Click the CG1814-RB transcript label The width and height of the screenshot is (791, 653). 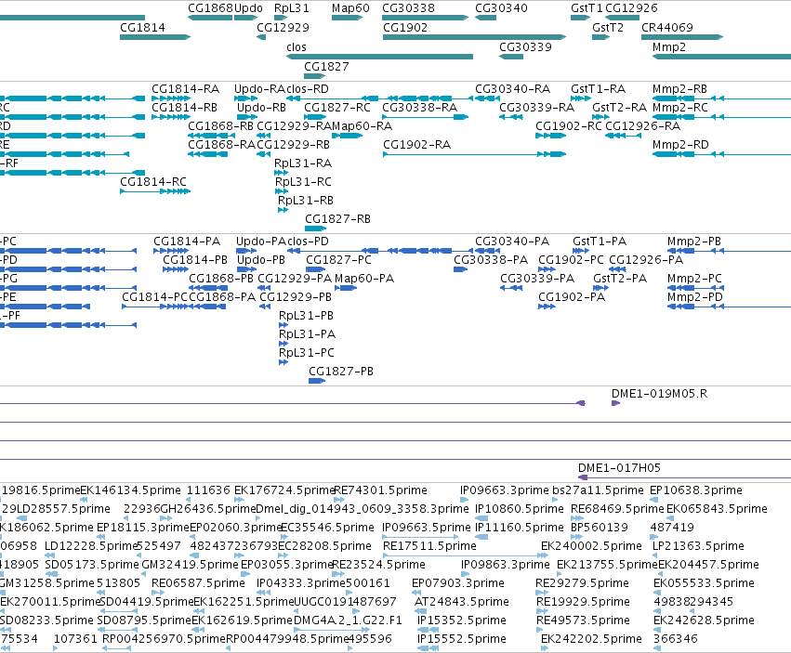coord(185,108)
